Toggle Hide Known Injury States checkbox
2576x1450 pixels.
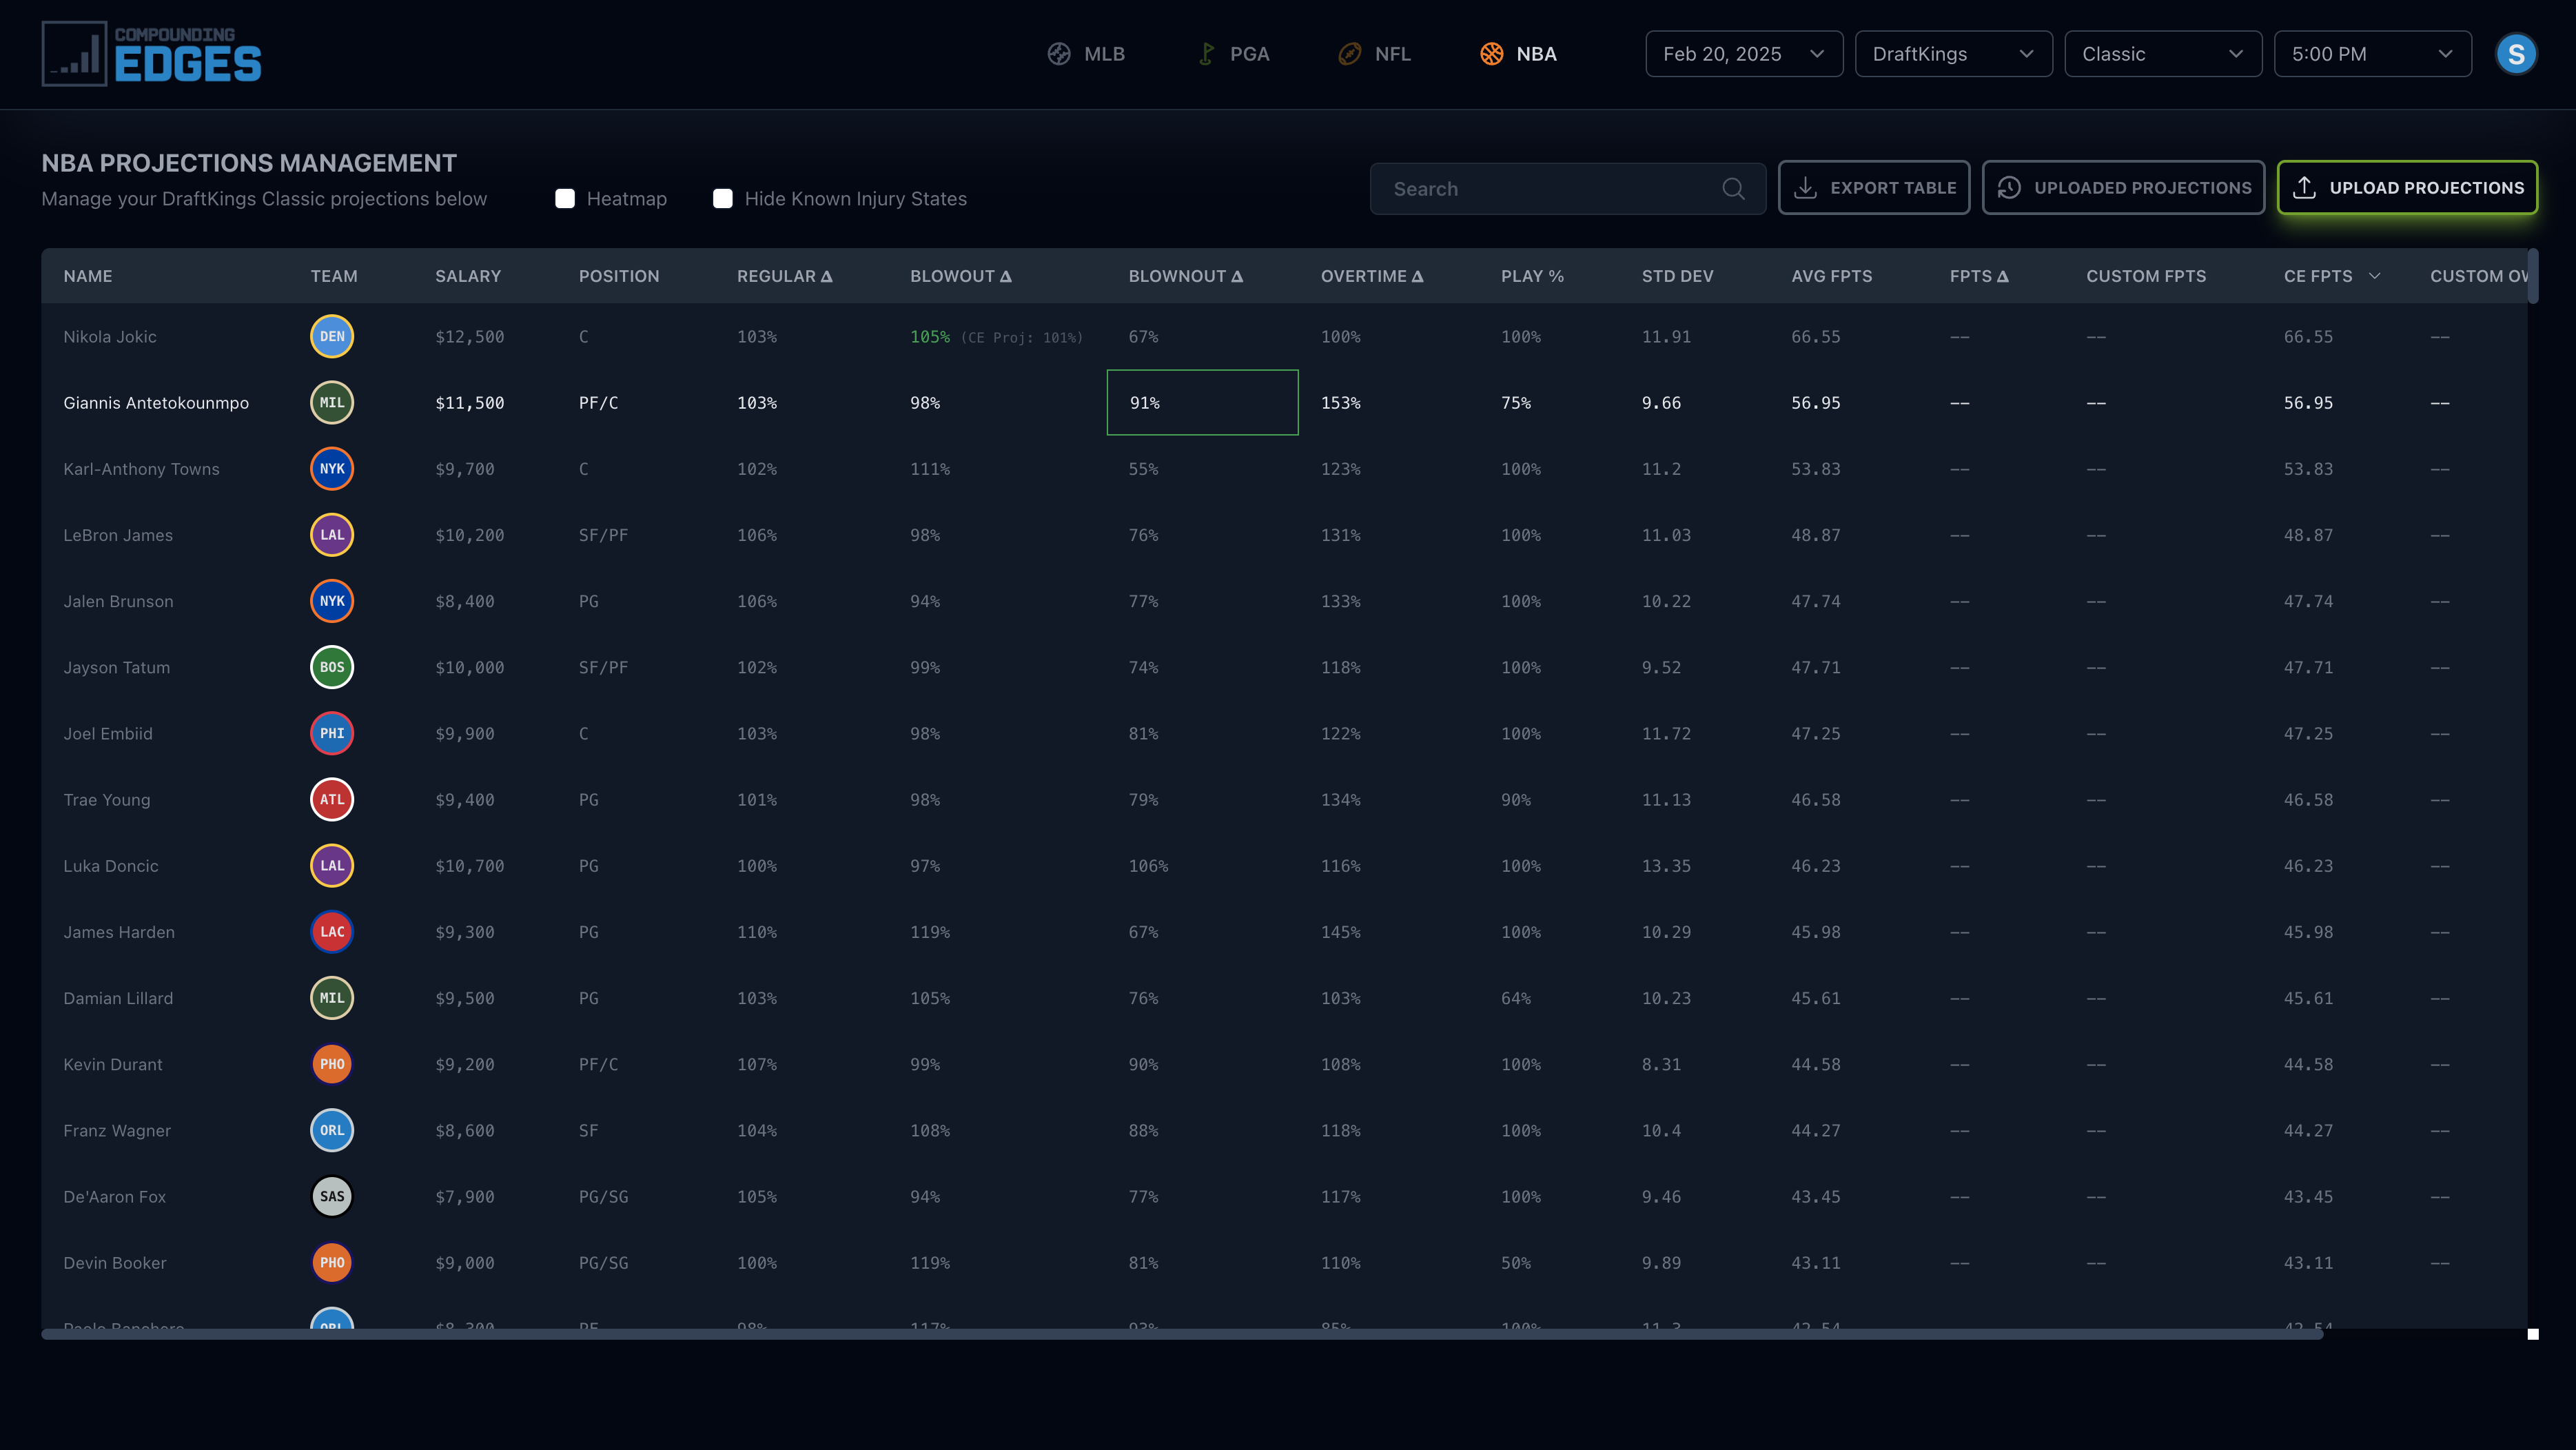tap(723, 199)
